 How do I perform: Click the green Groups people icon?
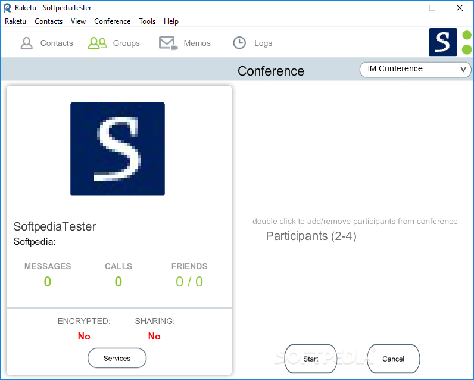click(x=97, y=43)
